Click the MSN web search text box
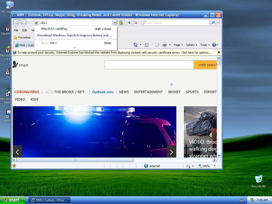Image resolution: width=272 pixels, height=204 pixels. (x=149, y=65)
